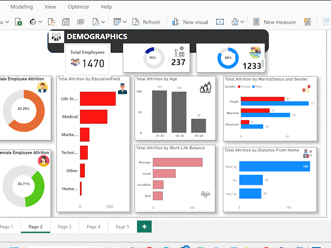Select the 18-30 age column
Viewport: 331px width, 248px height.
coord(179,112)
